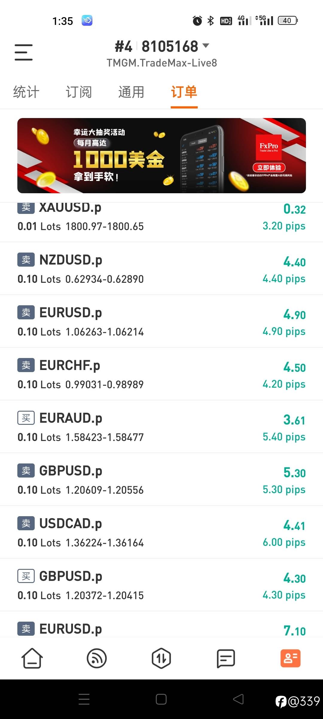Image resolution: width=323 pixels, height=719 pixels.
Task: Open the NZDUSD.p sell order
Action: point(161,269)
